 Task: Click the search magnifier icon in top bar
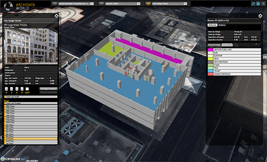click(253, 3)
